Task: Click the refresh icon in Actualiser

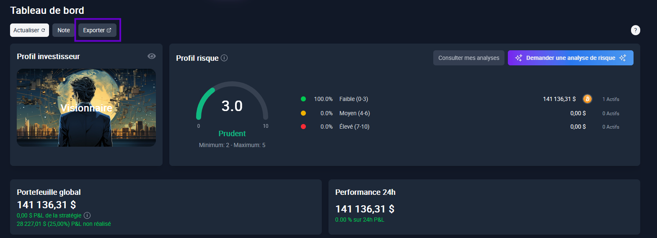Action: pyautogui.click(x=43, y=31)
